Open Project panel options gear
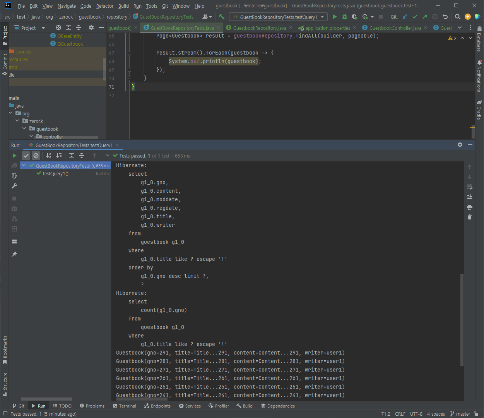Image resolution: width=484 pixels, height=418 pixels. click(91, 27)
